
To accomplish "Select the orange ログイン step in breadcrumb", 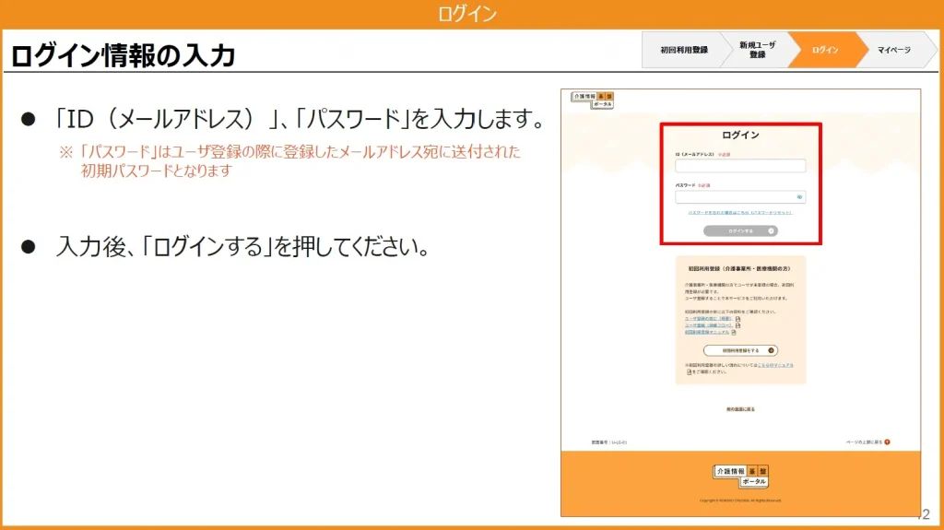I will pos(825,50).
